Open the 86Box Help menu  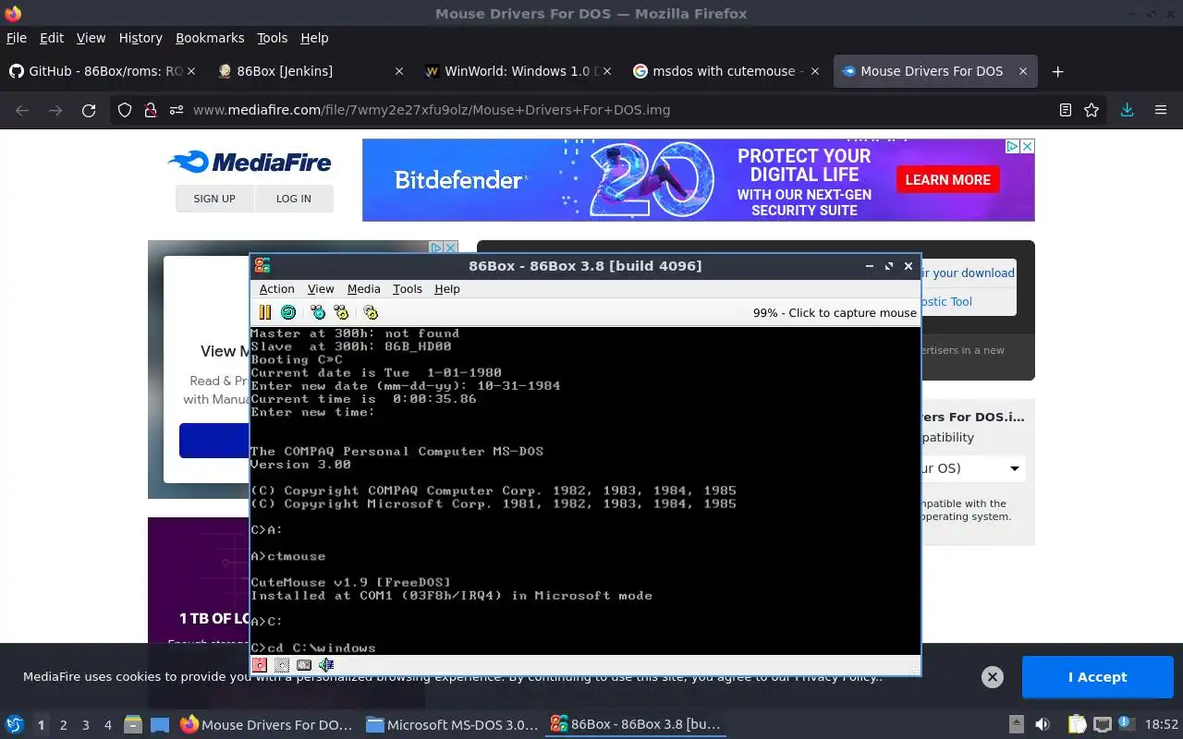pyautogui.click(x=447, y=289)
